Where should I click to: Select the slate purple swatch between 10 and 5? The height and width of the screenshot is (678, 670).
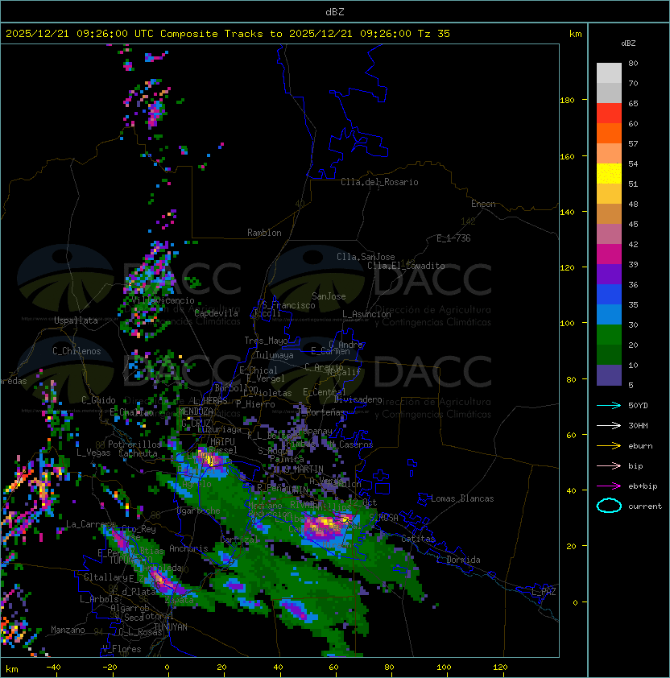pyautogui.click(x=609, y=375)
